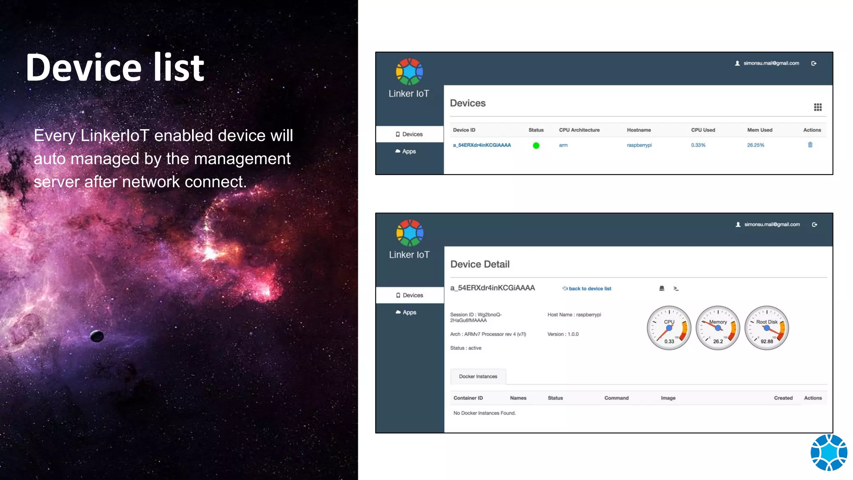Select Devices in the upper sidebar
The height and width of the screenshot is (480, 853).
(409, 134)
